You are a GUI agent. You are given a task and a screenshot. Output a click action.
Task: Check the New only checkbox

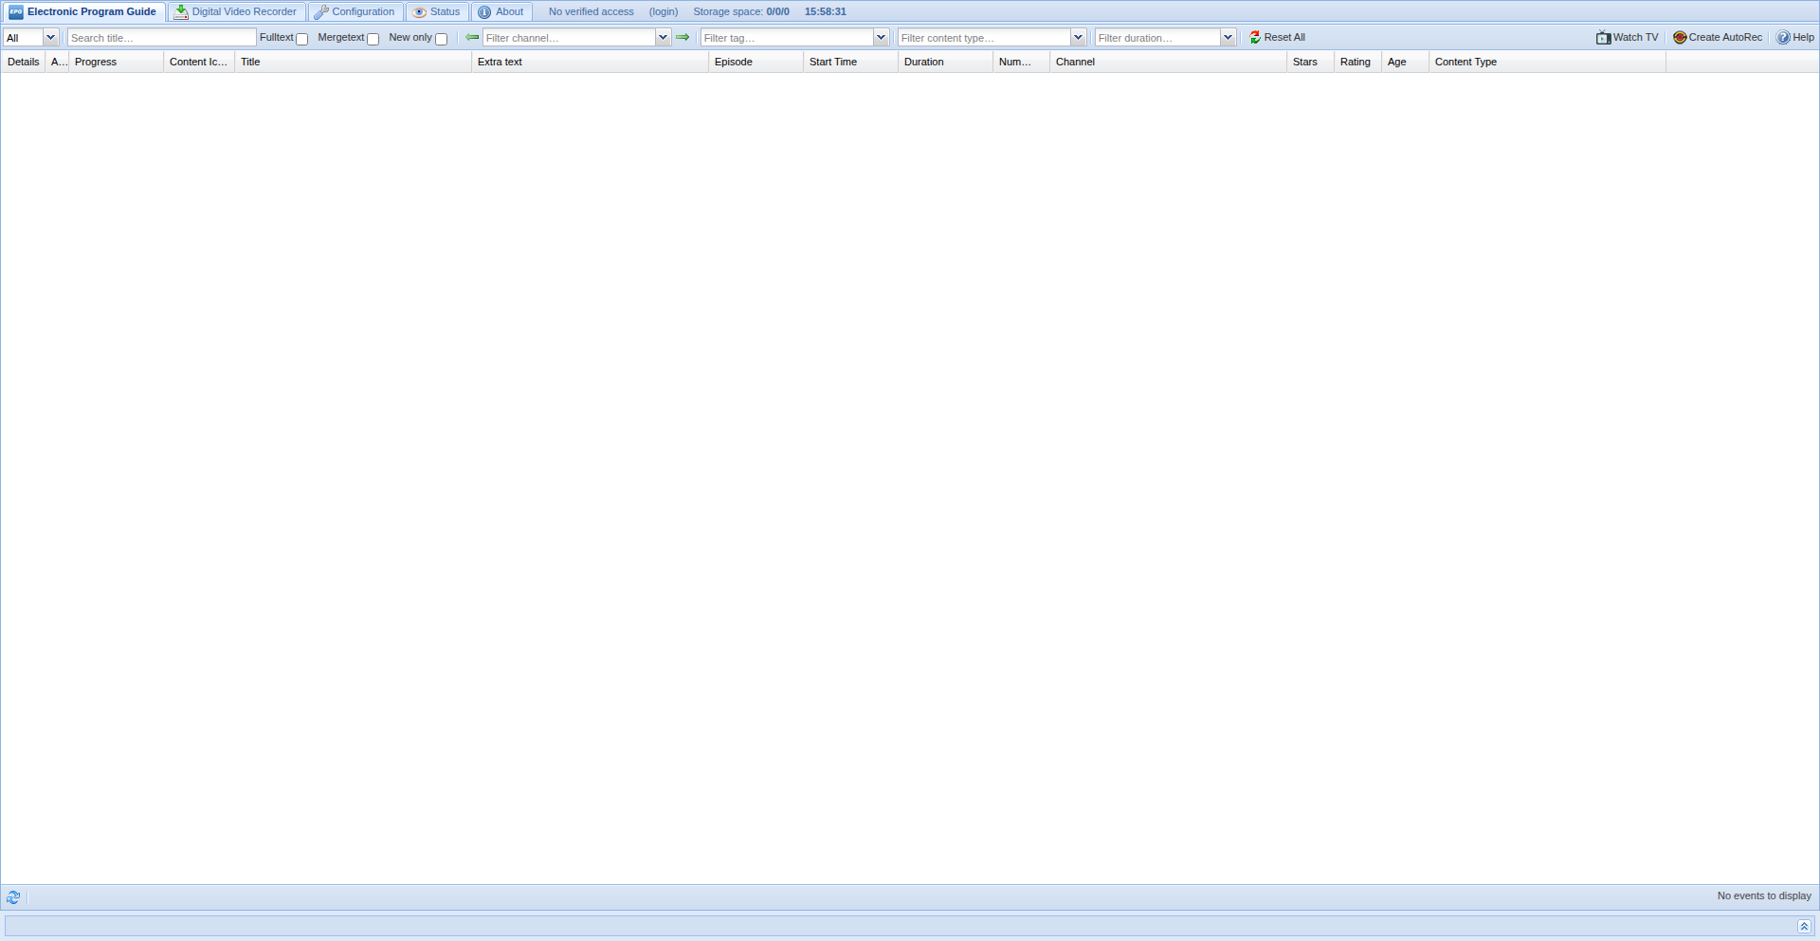tap(442, 39)
